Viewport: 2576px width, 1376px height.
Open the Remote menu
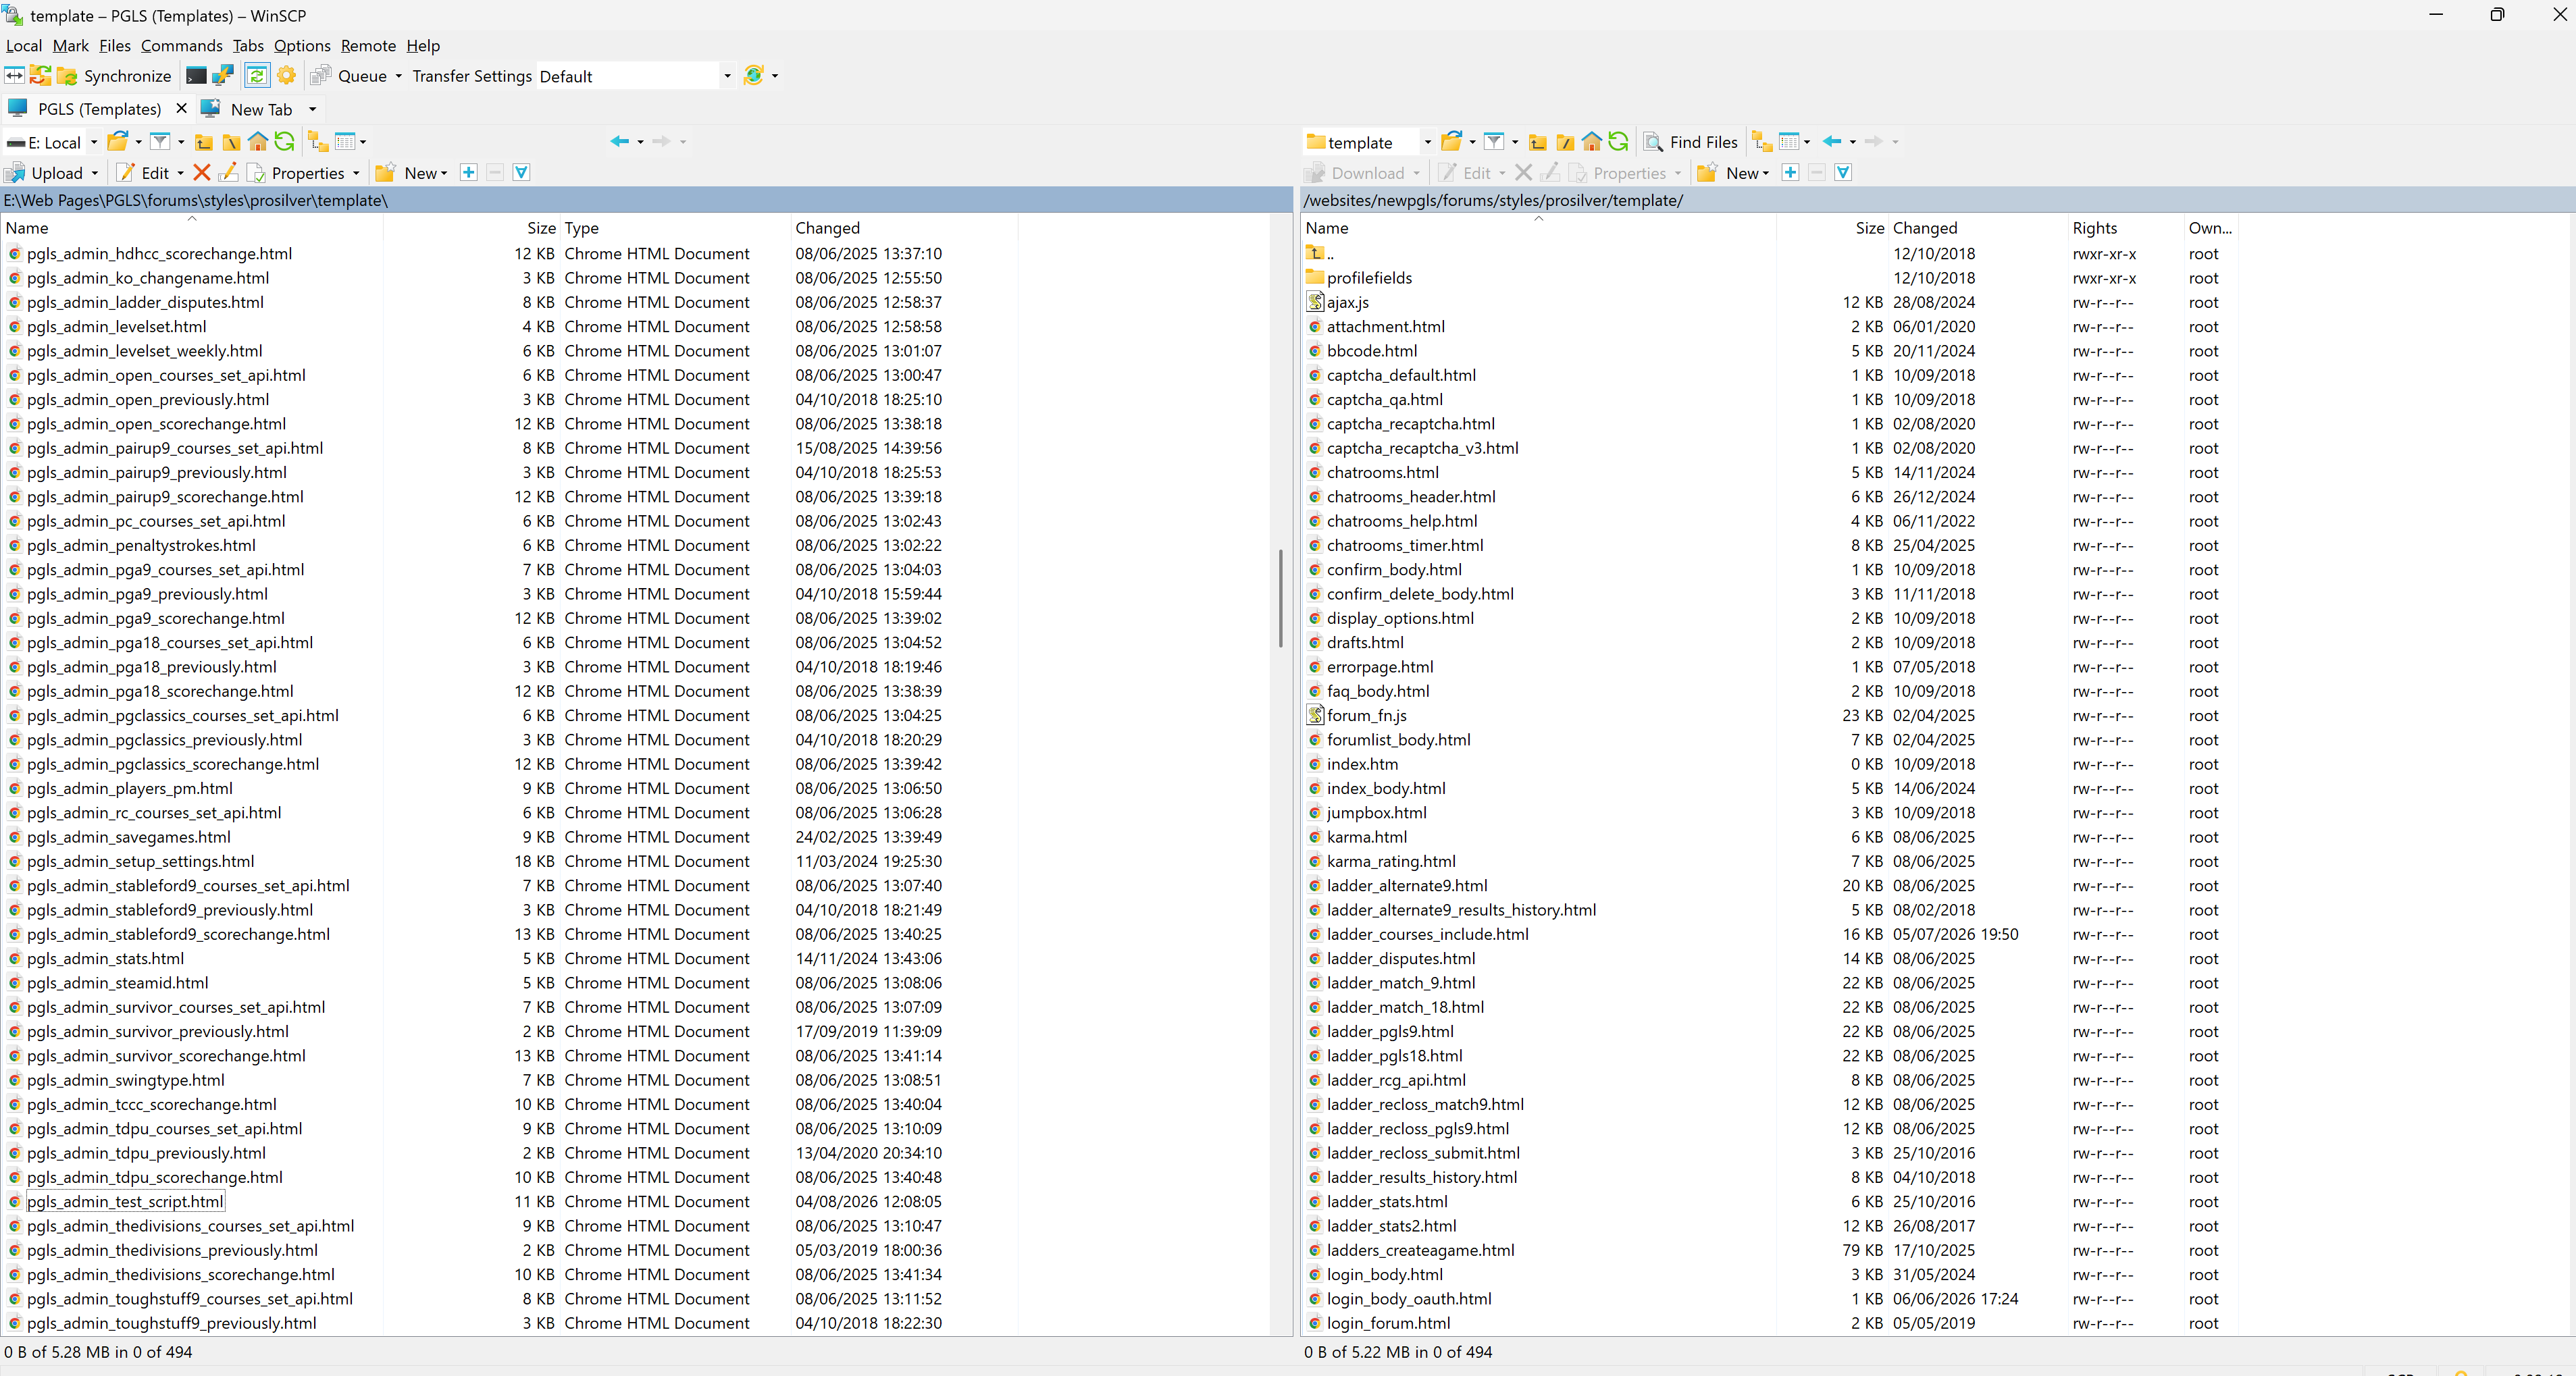point(368,45)
